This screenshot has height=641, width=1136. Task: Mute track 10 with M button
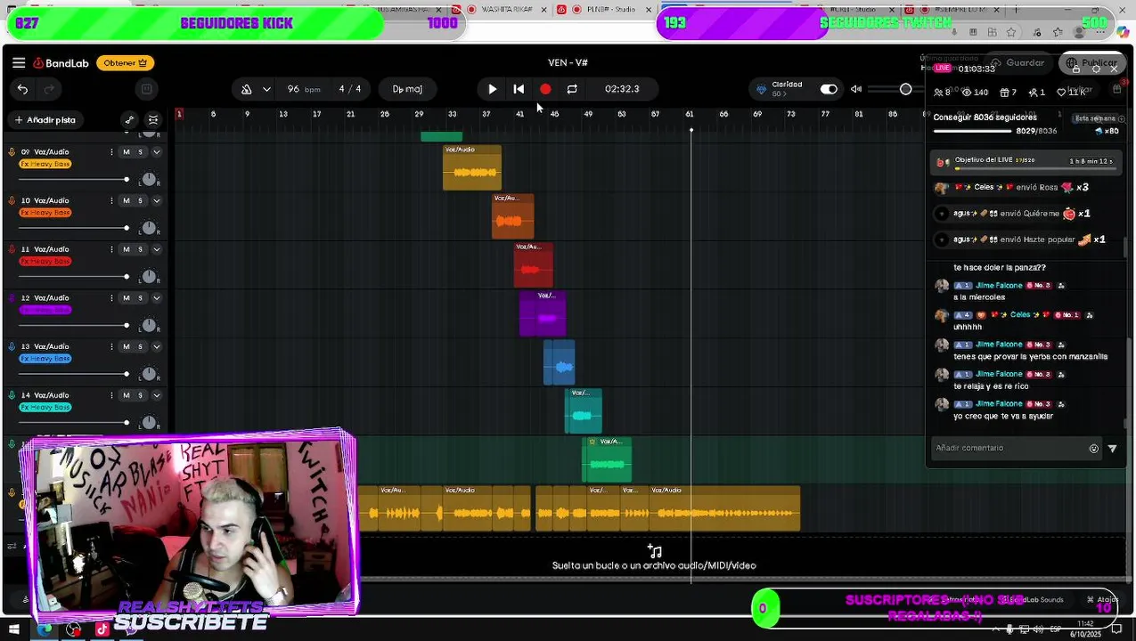[126, 201]
